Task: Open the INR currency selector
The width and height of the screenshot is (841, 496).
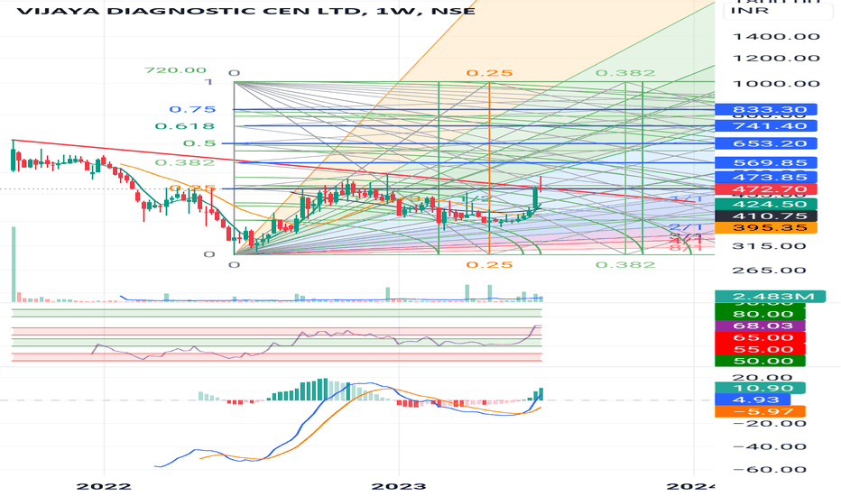Action: click(777, 11)
